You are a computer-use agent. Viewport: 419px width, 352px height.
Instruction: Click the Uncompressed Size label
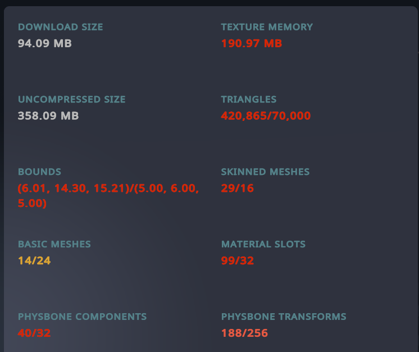pyautogui.click(x=72, y=100)
